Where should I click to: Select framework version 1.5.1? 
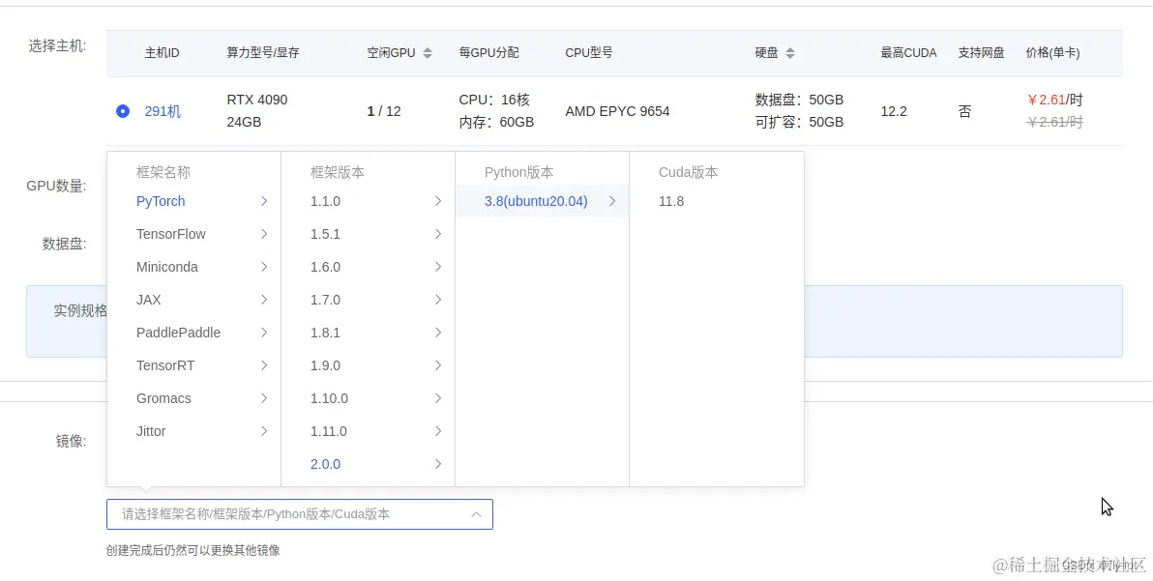(325, 234)
